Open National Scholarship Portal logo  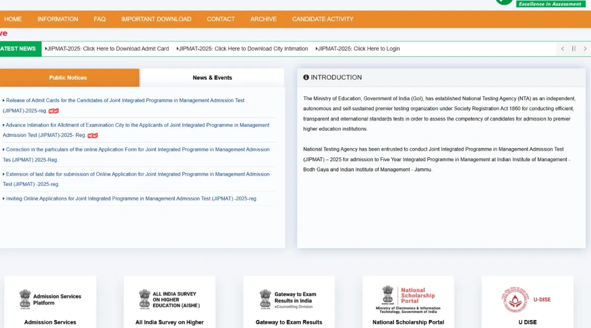point(408,299)
